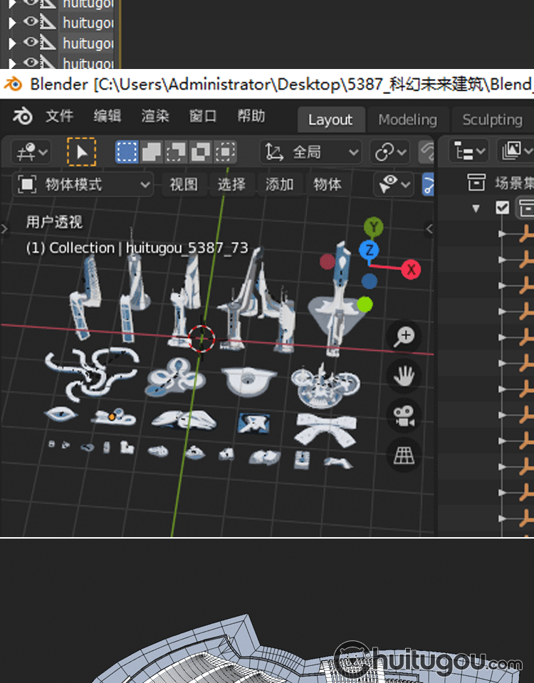This screenshot has height=683, width=534.
Task: Click the 添加 button in viewport header
Action: (279, 185)
